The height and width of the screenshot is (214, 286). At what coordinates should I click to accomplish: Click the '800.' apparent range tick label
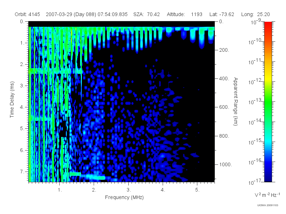(224, 136)
